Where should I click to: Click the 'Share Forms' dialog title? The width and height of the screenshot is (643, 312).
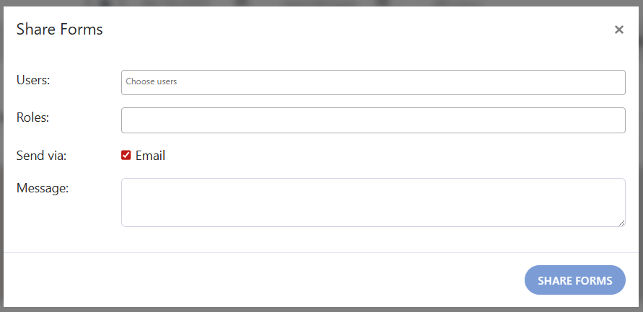tap(59, 30)
